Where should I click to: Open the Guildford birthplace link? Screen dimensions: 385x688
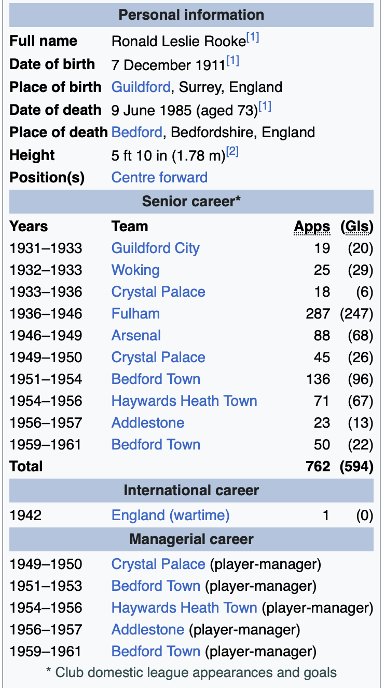click(141, 87)
